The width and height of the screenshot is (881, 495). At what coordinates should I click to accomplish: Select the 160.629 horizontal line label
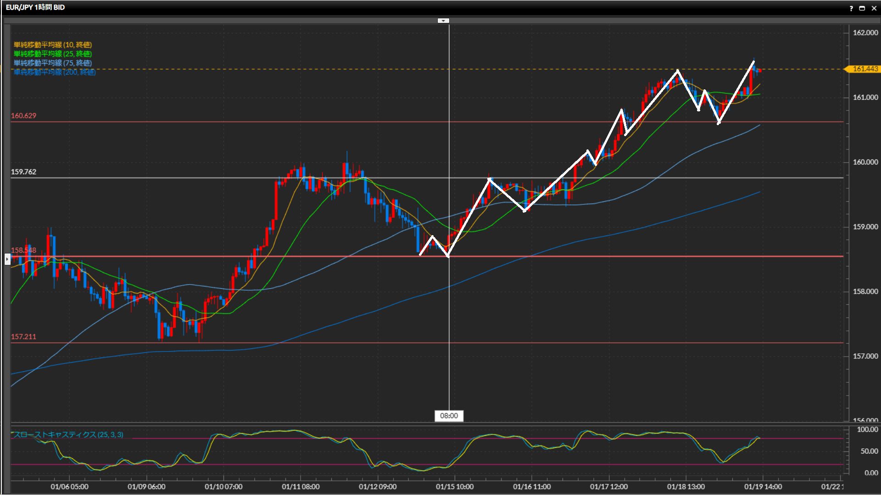(23, 115)
